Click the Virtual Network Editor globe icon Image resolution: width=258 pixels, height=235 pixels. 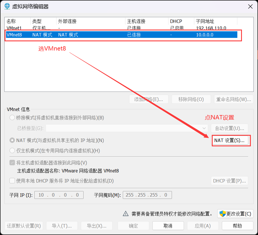pyautogui.click(x=7, y=6)
